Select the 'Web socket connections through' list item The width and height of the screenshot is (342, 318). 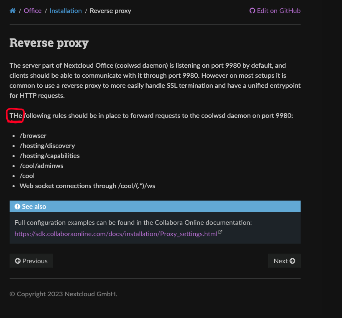87,186
